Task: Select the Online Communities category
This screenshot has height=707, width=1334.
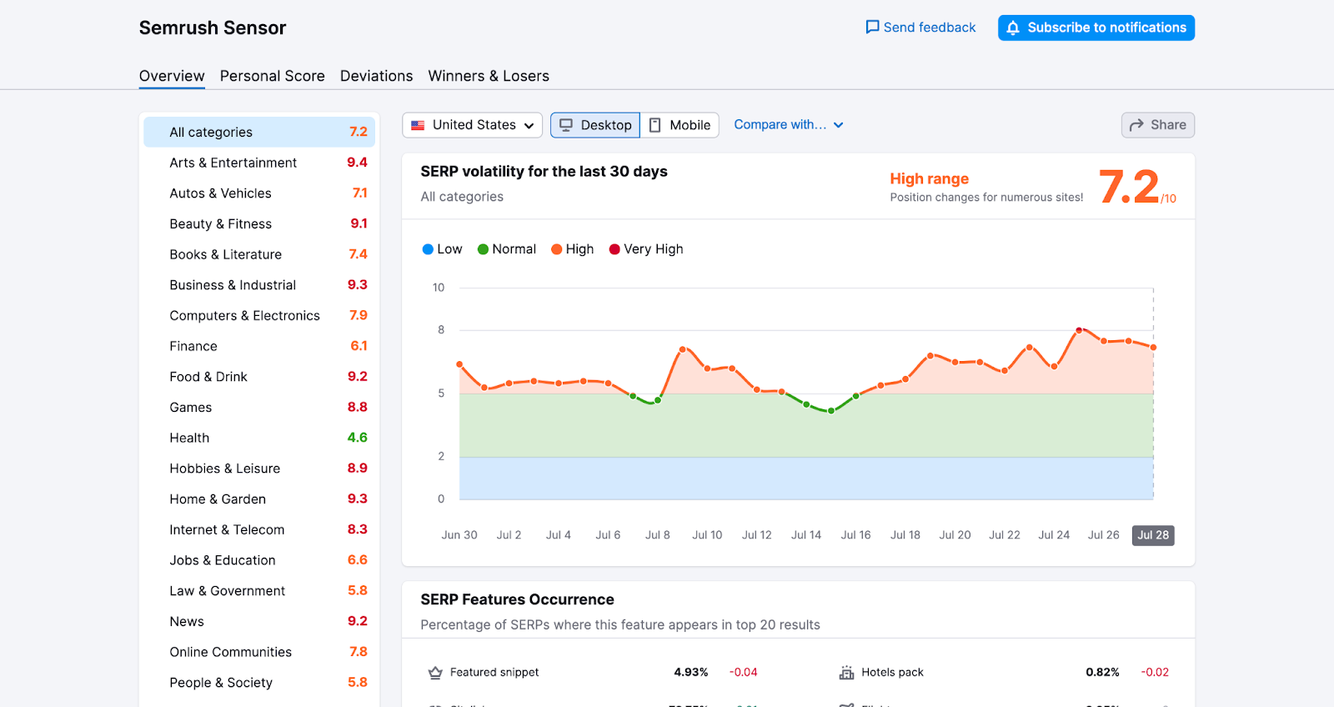Action: [259, 652]
